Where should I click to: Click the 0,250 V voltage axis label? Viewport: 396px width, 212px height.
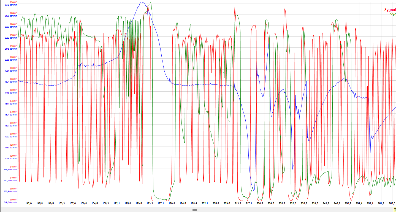(13, 145)
